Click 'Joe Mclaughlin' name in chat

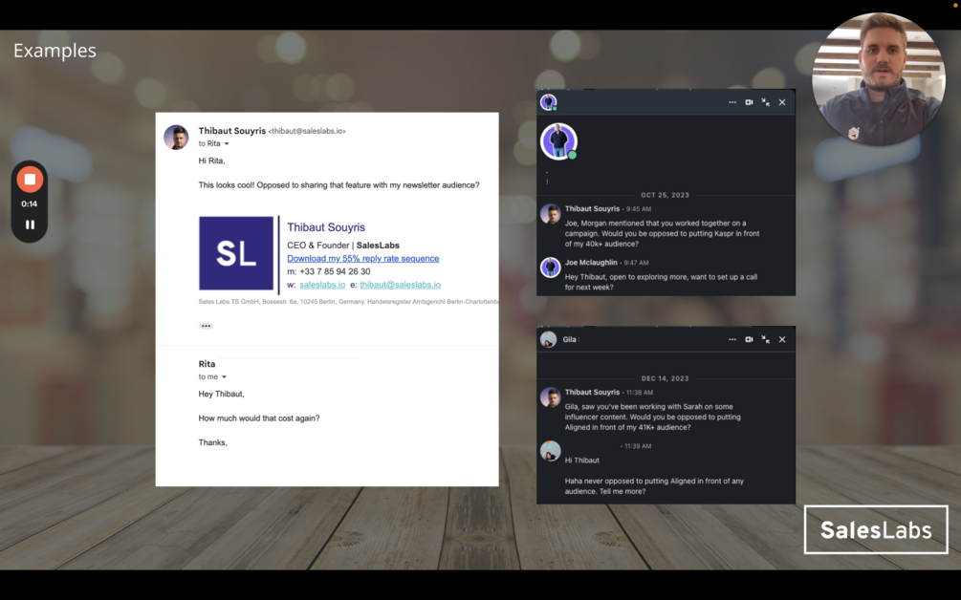(591, 262)
